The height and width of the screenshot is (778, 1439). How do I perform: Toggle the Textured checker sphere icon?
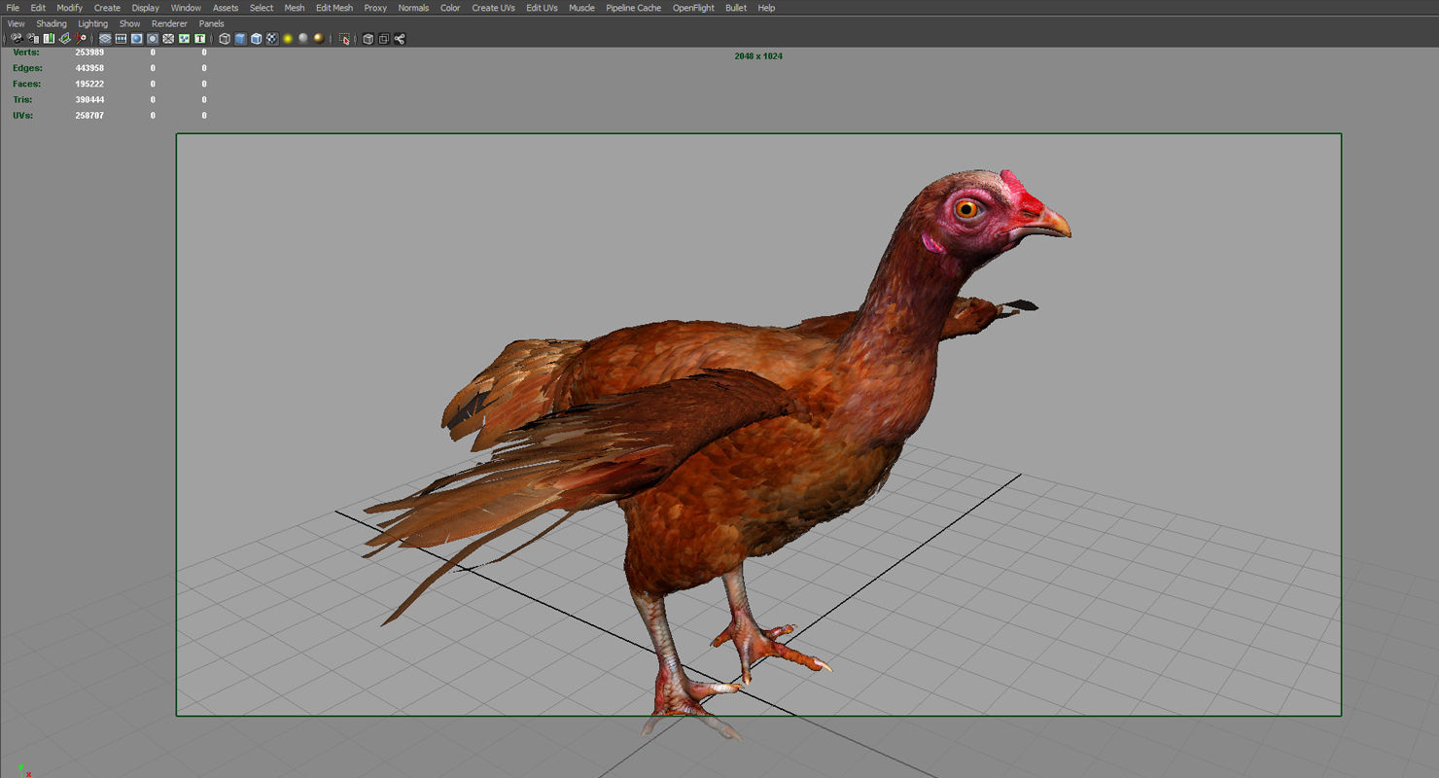point(271,39)
